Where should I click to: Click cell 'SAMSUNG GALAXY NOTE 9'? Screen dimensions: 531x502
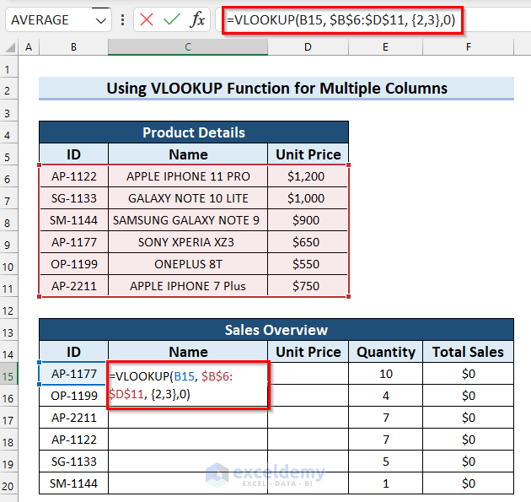(x=188, y=220)
